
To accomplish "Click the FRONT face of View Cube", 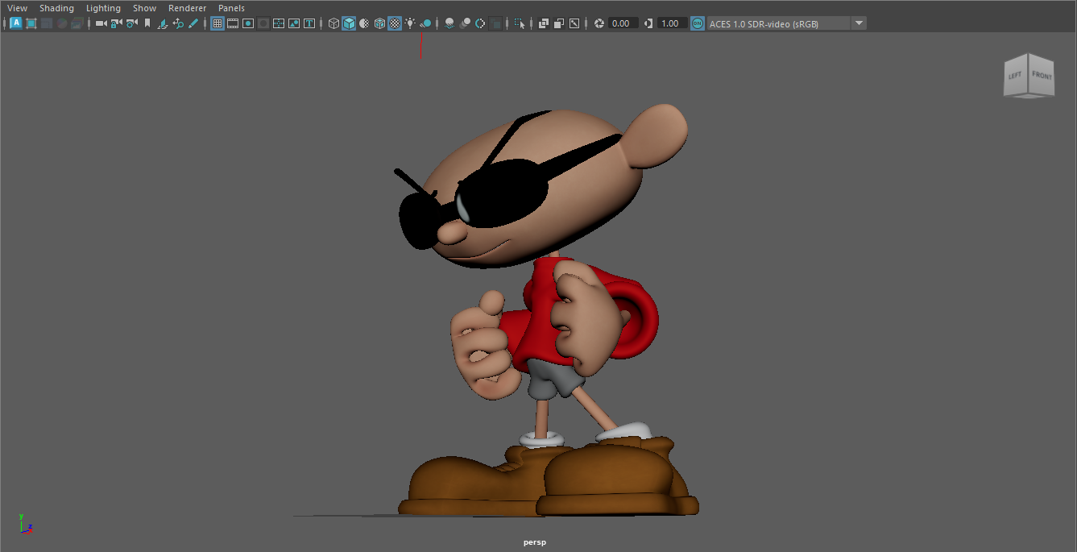I will pos(1042,76).
